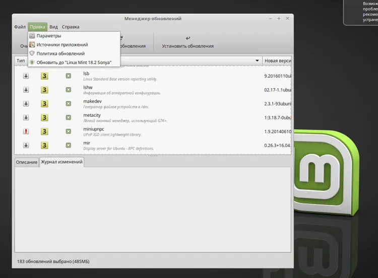Image resolution: width=378 pixels, height=278 pixels.
Task: Click the changelog text area
Action: [153, 210]
